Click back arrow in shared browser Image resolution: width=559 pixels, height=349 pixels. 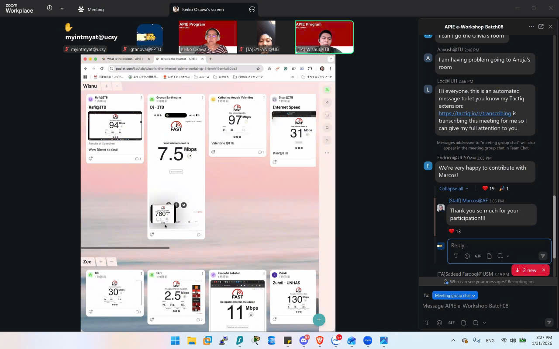(86, 68)
